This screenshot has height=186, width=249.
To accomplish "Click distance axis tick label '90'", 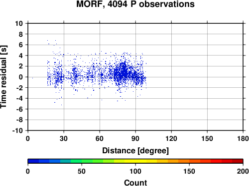I will [135, 138].
